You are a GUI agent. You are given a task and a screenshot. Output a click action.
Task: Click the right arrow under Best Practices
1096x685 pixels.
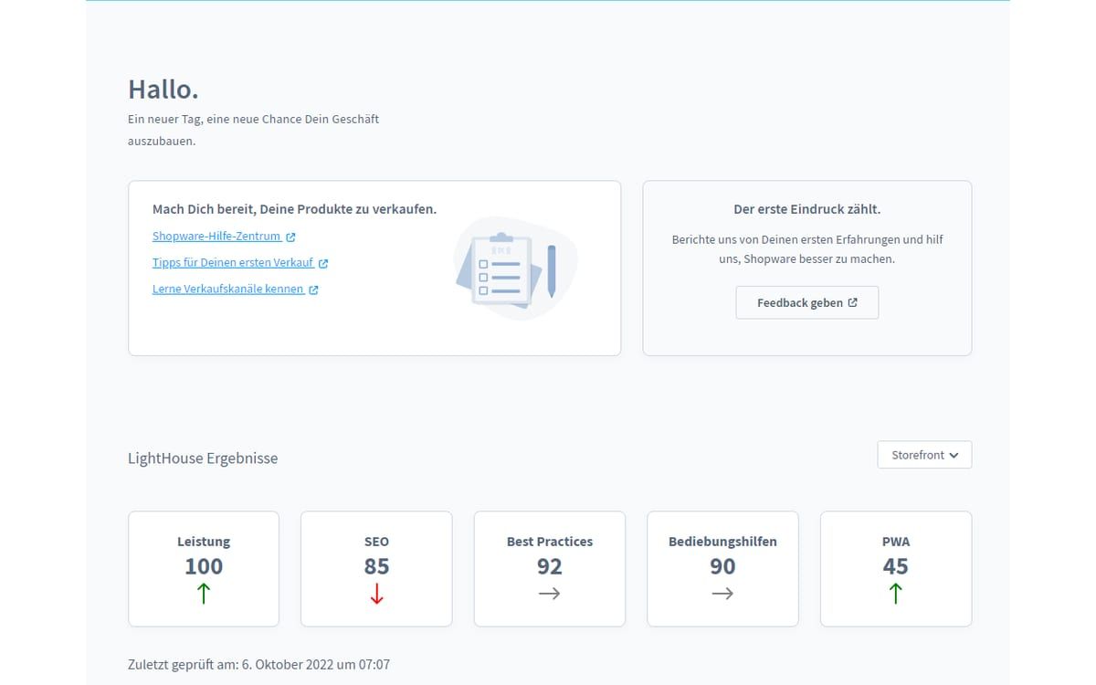click(x=550, y=594)
